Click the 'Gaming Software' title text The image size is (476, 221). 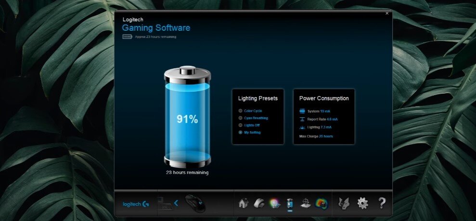coord(156,28)
